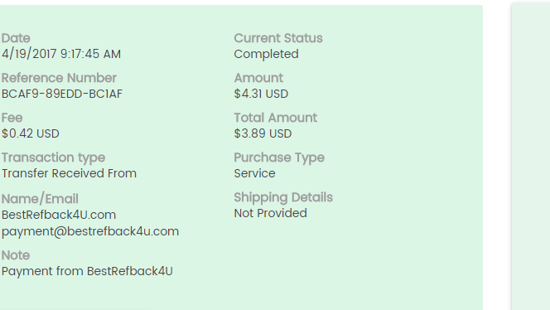Screen dimensions: 550x310
Task: Click the amount value $4.31 USD
Action: [261, 94]
